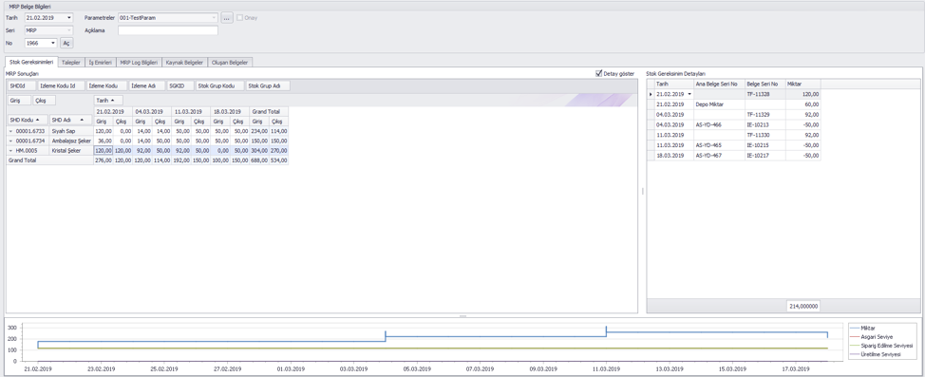The image size is (925, 377).
Task: Click the Çıkış data field button
Action: click(45, 101)
